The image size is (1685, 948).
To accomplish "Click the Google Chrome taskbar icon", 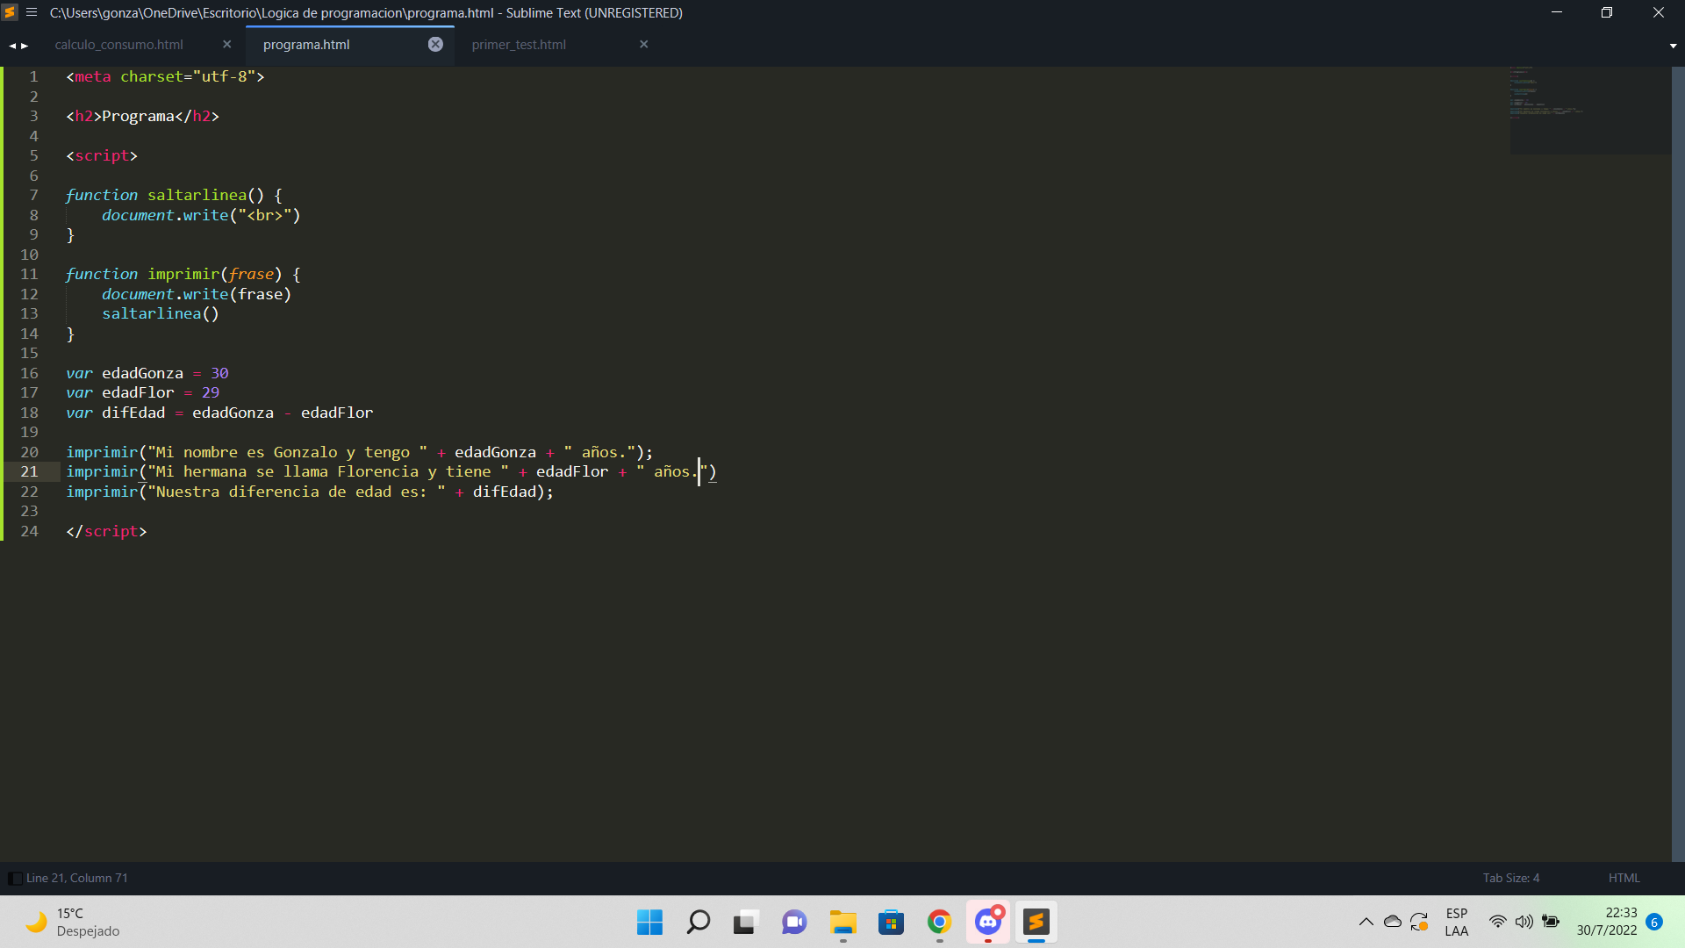I will (940, 923).
